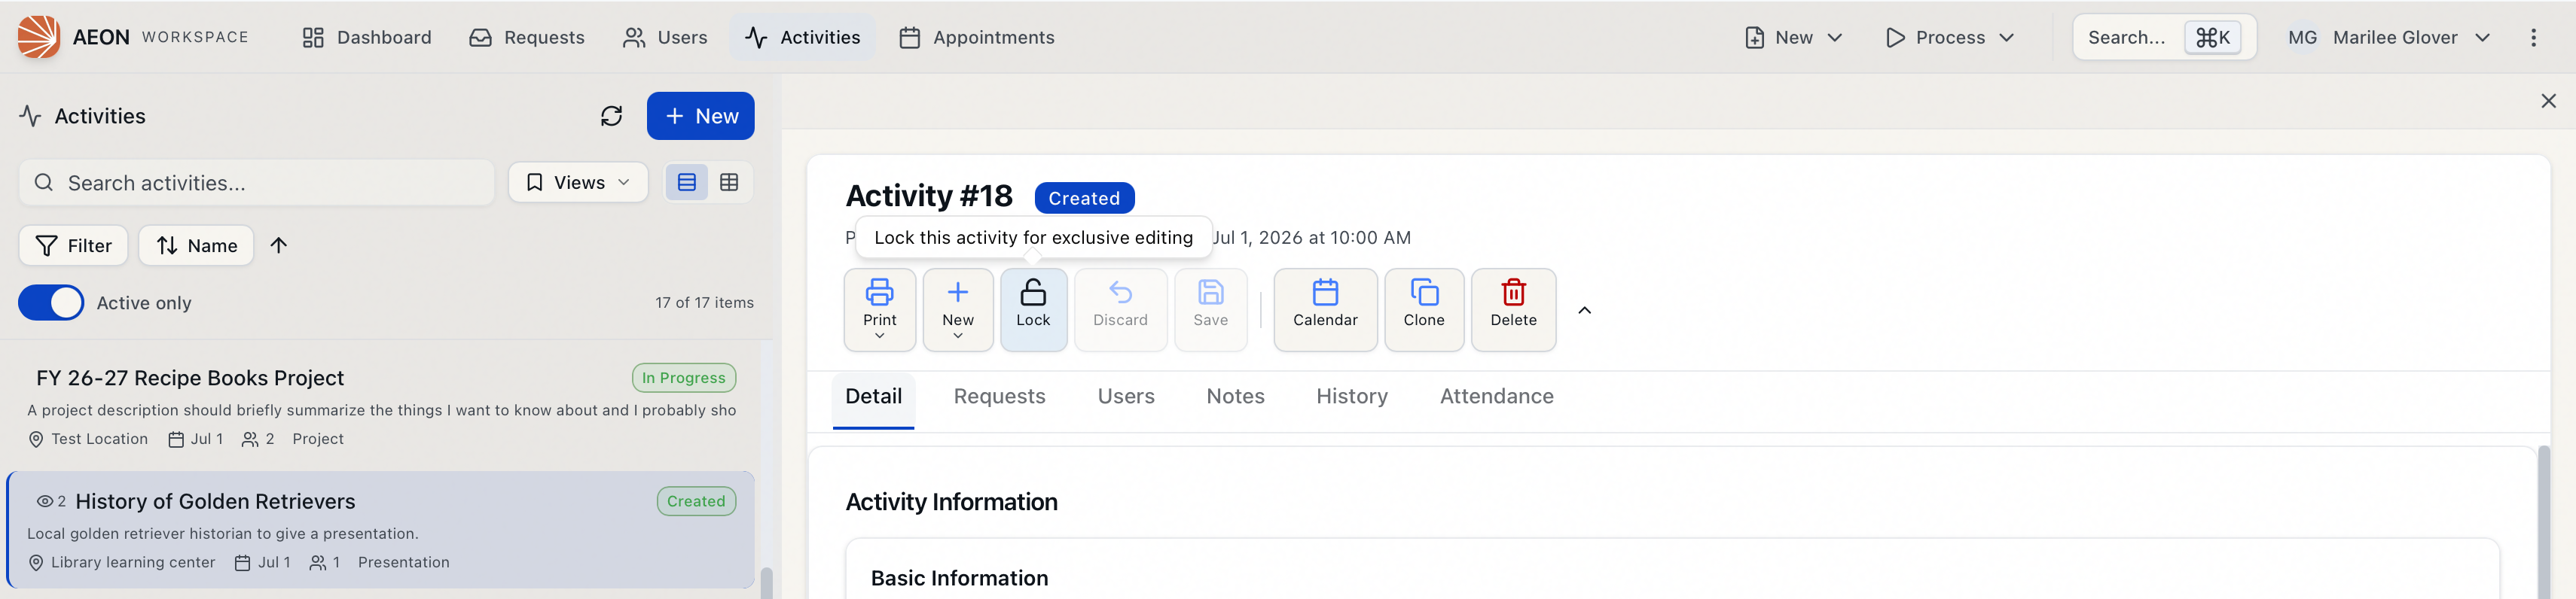2576x599 pixels.
Task: Open FY 26-27 Recipe Books Project
Action: pyautogui.click(x=190, y=379)
